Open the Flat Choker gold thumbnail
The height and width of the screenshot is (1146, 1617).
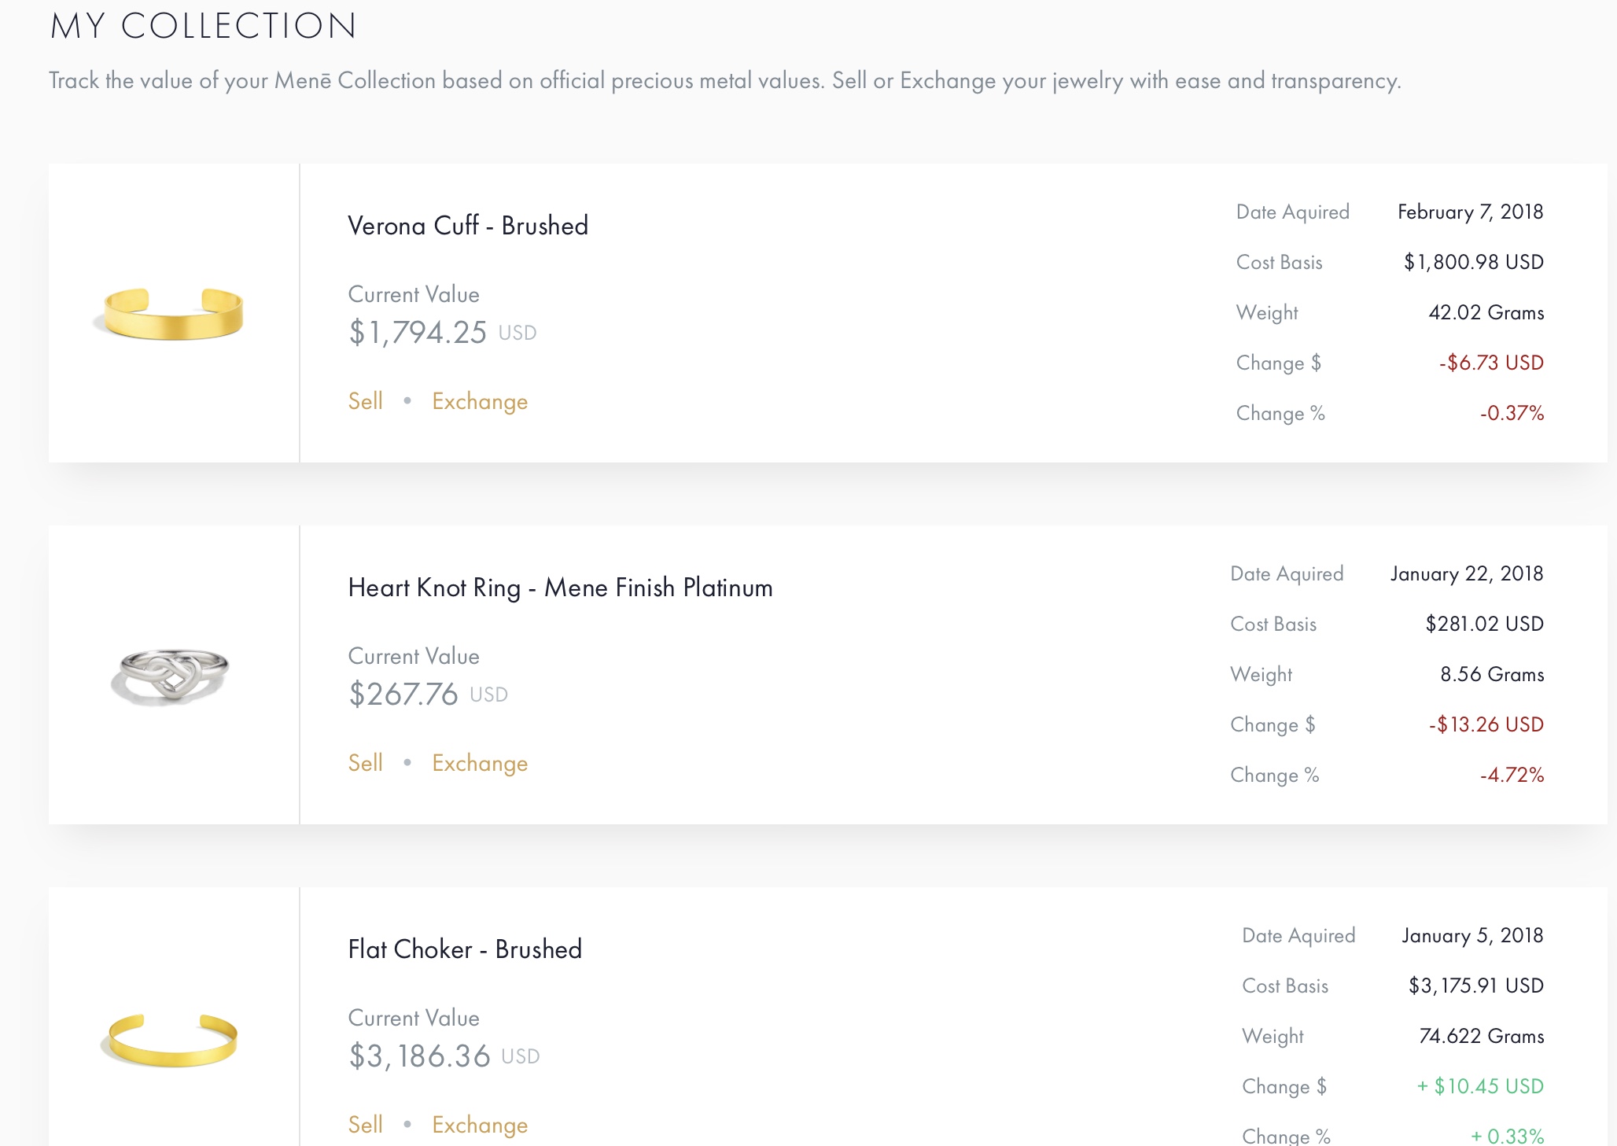pos(170,1040)
